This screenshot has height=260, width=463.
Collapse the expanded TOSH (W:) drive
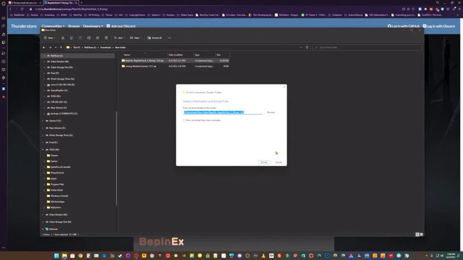(43, 150)
